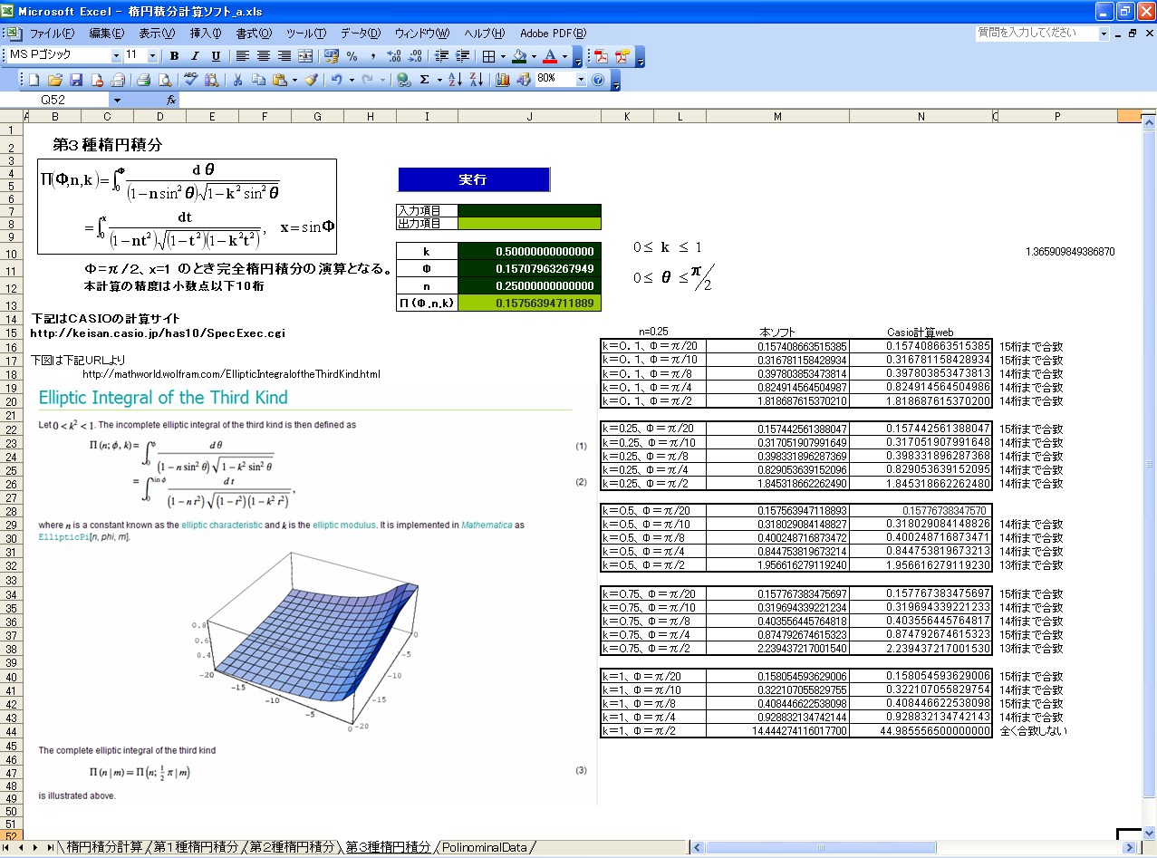Screen dimensions: 1157x858
Task: Open the undo history dropdown arrow
Action: (351, 80)
